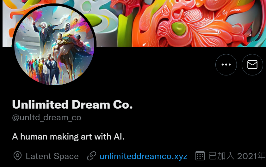Visit the unlimiteddreamco.xyz website link
This screenshot has width=266, height=167.
pyautogui.click(x=143, y=156)
